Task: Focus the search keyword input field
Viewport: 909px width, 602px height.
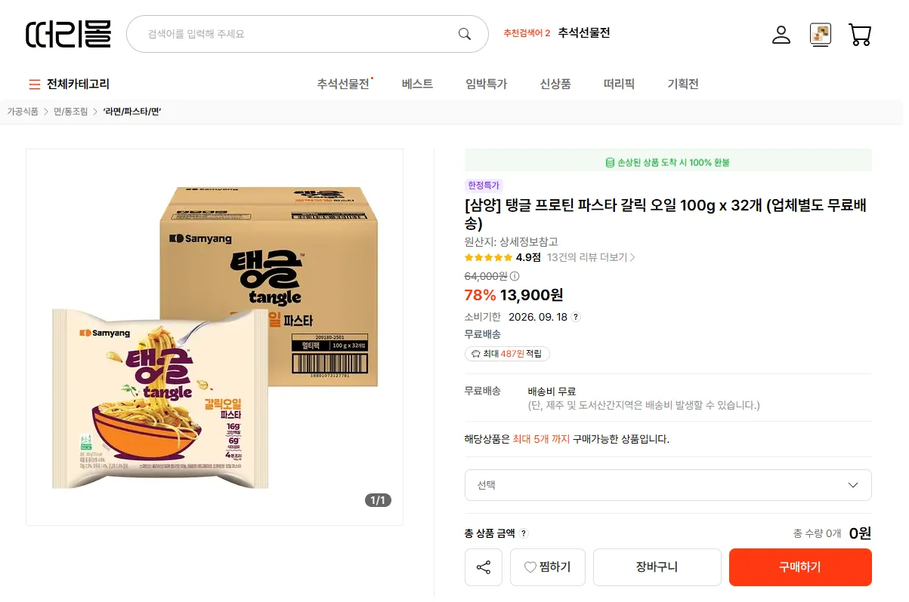Action: click(x=299, y=34)
